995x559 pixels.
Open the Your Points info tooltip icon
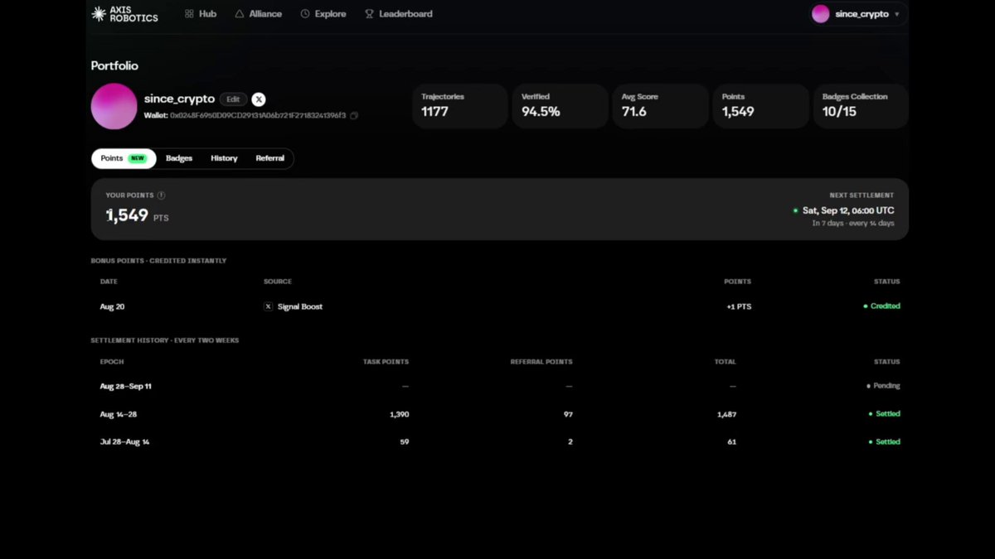click(x=161, y=195)
